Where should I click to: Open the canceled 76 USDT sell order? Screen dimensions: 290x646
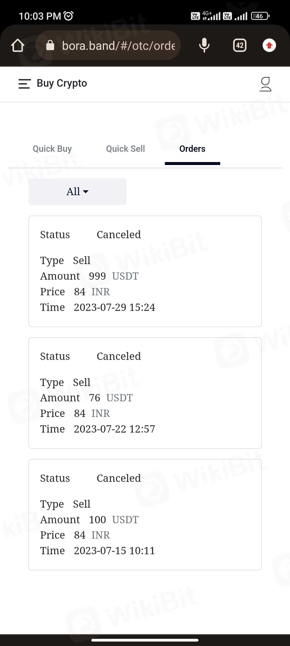145,393
